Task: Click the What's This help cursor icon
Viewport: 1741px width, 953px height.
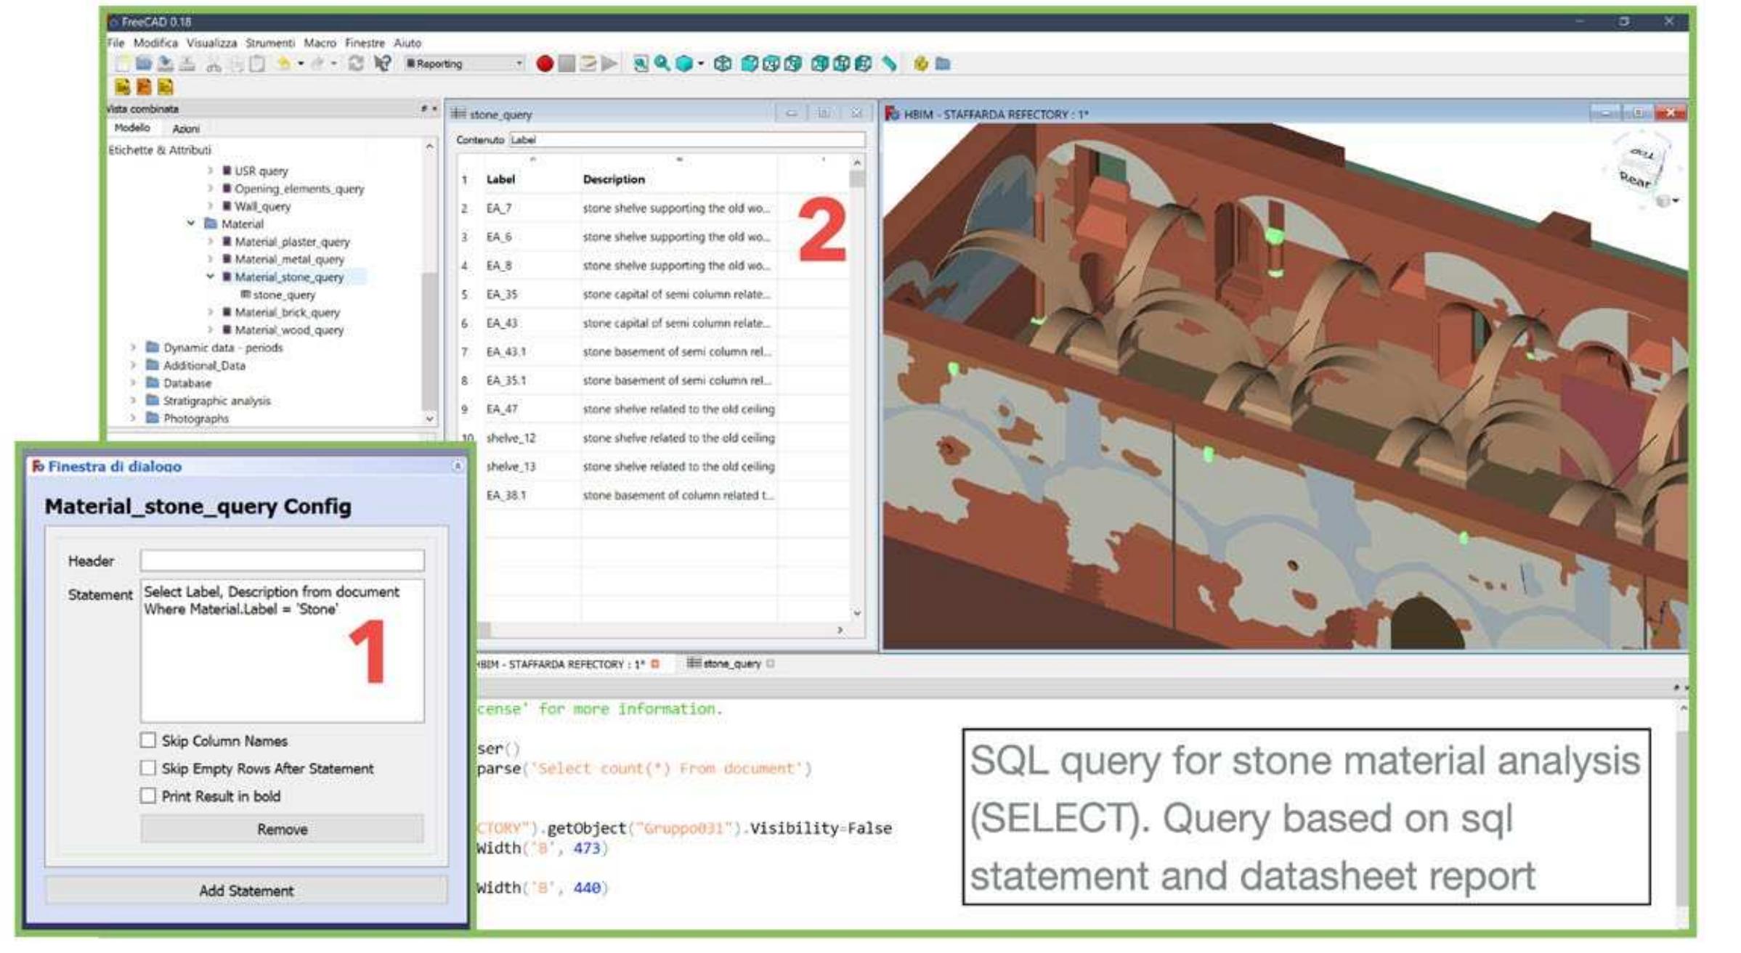Action: [382, 64]
